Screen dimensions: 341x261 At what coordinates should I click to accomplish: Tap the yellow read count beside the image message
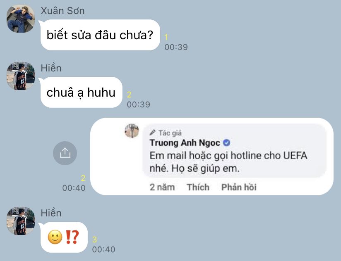(x=83, y=178)
